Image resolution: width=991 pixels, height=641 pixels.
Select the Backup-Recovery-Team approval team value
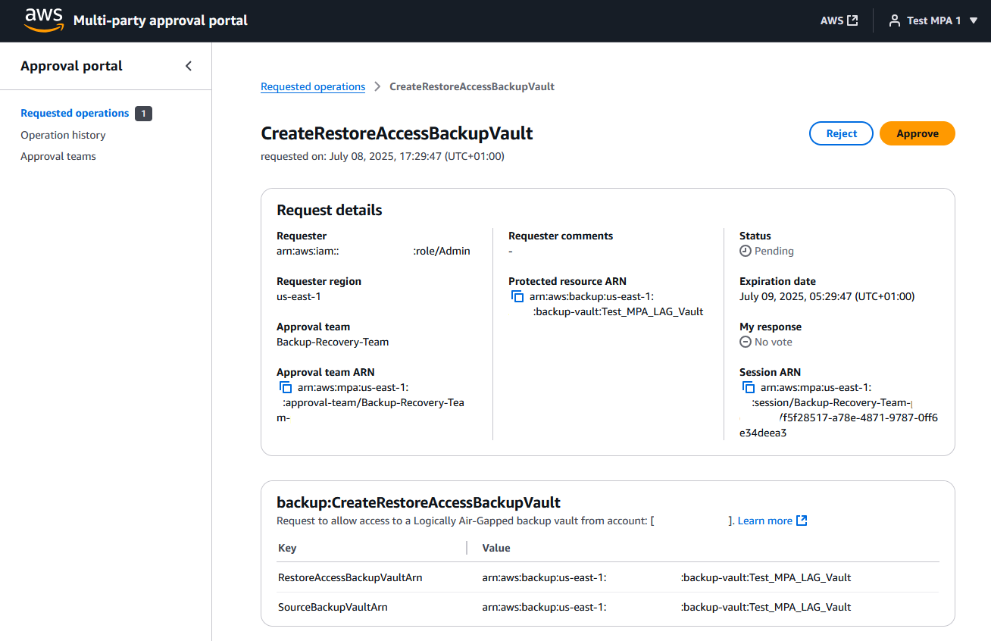pyautogui.click(x=333, y=342)
